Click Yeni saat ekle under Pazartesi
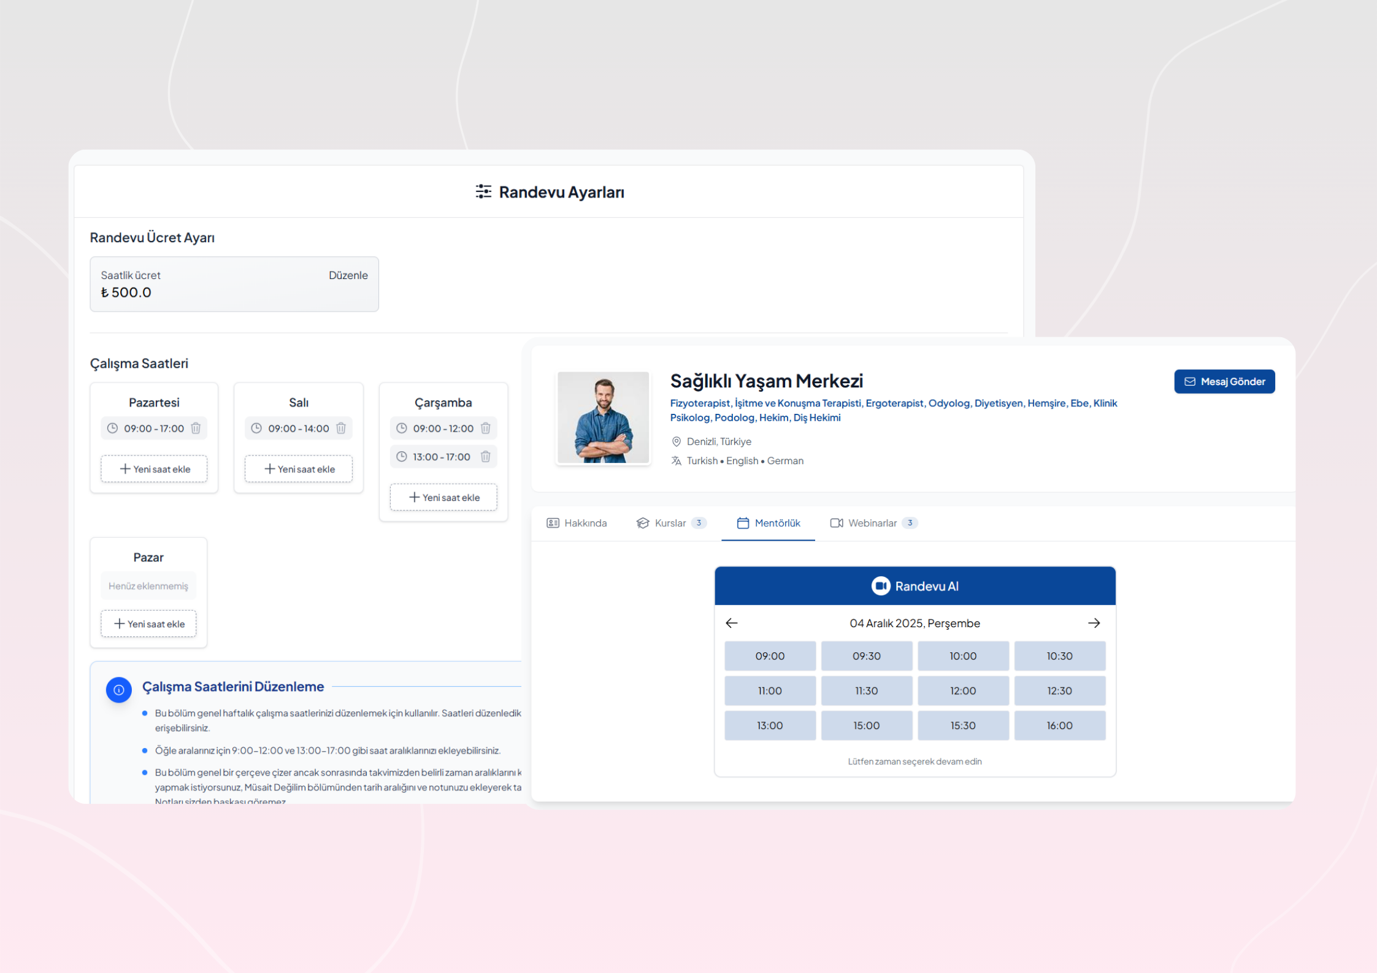 coord(154,469)
